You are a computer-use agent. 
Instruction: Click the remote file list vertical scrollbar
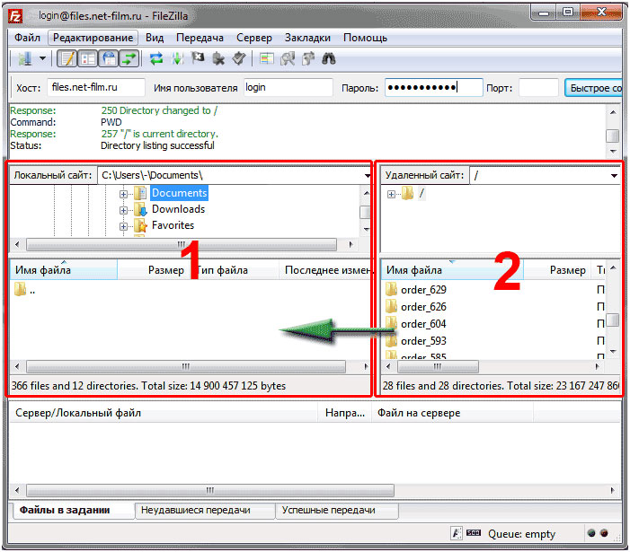[x=612, y=320]
